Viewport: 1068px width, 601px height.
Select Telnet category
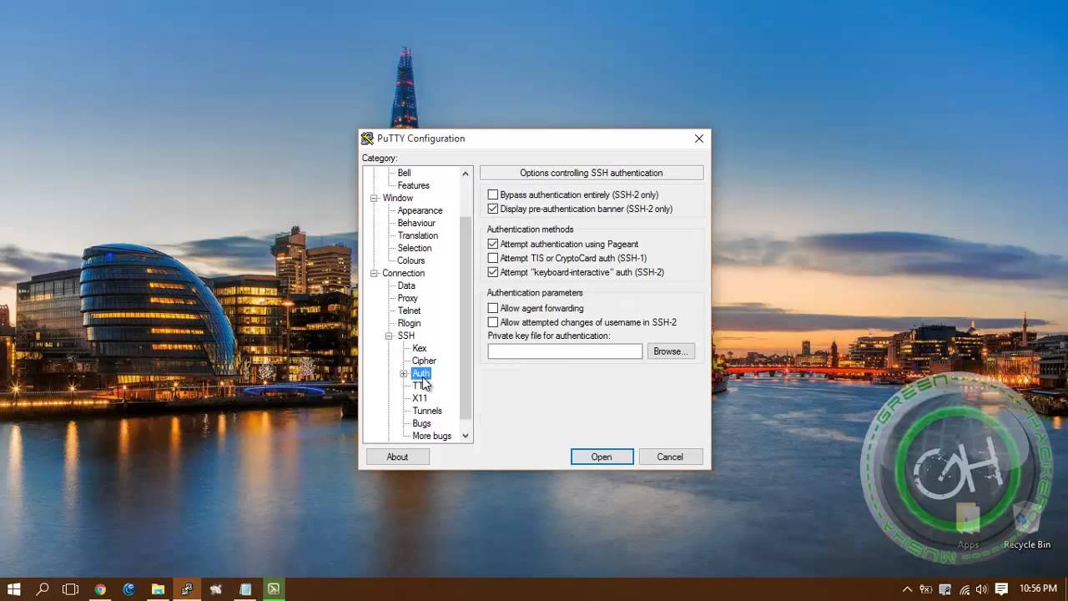click(409, 311)
